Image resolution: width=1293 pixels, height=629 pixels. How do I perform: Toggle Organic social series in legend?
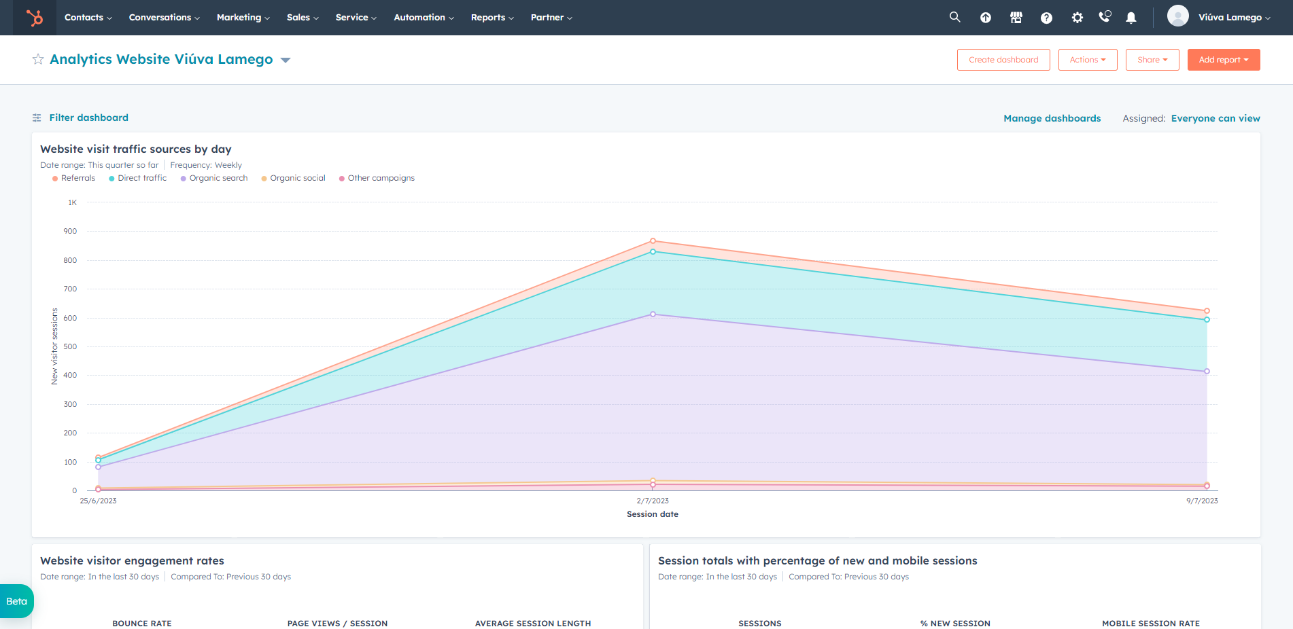click(294, 178)
